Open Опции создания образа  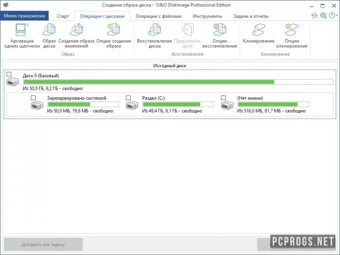113,30
